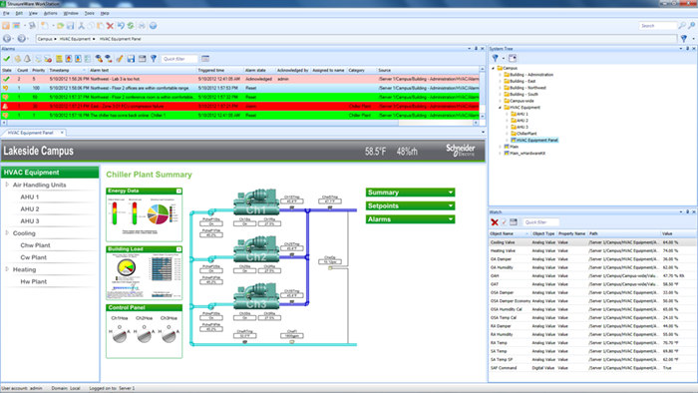This screenshot has width=698, height=393.
Task: Open the Window menu
Action: point(71,13)
